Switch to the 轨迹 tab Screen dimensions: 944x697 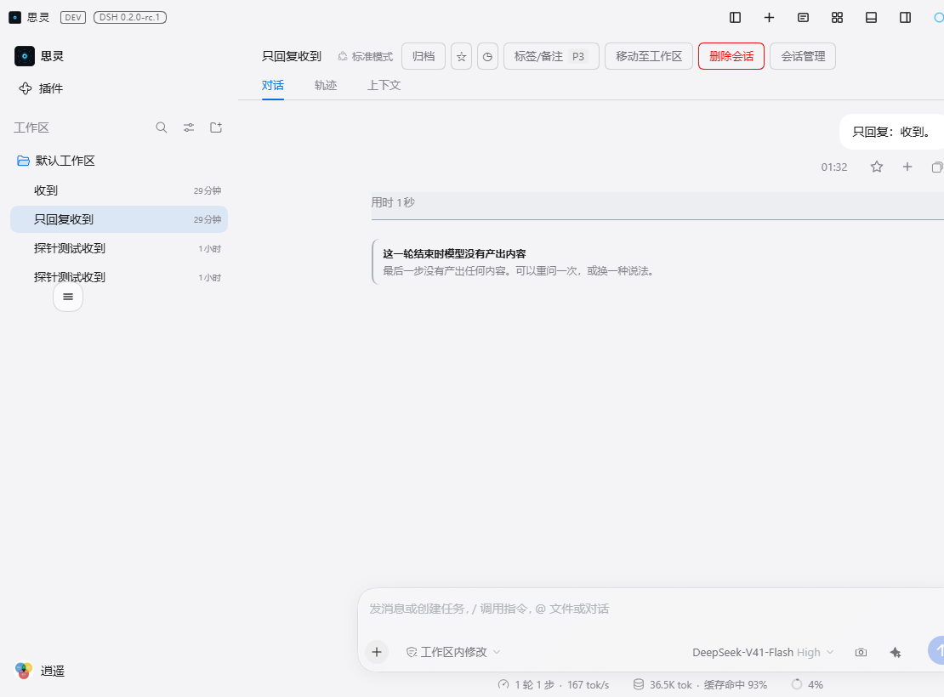[326, 85]
